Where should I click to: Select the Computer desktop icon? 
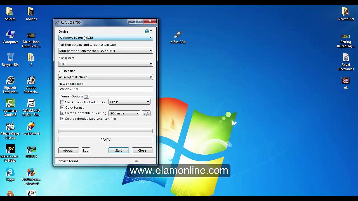point(10,37)
